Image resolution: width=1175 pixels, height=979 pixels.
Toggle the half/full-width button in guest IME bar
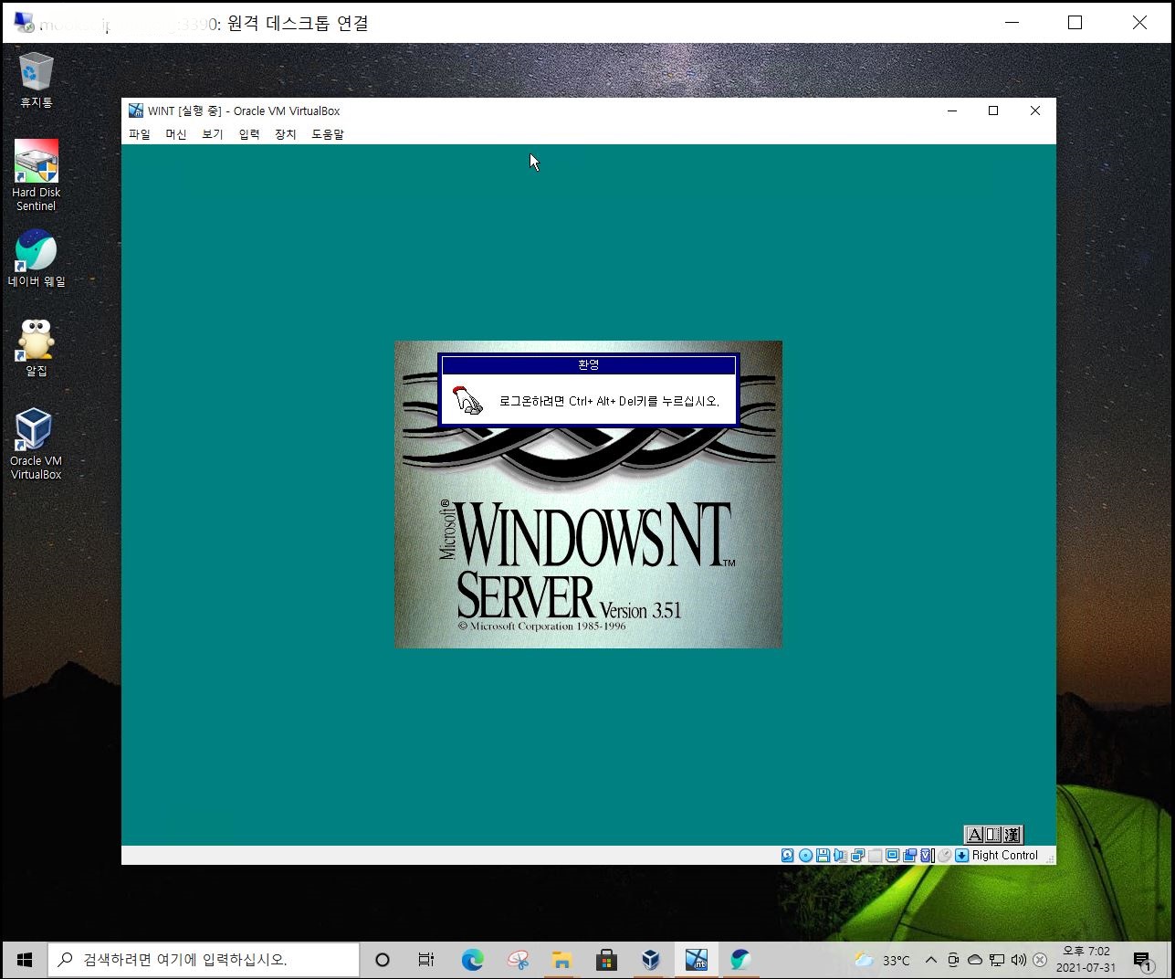993,835
